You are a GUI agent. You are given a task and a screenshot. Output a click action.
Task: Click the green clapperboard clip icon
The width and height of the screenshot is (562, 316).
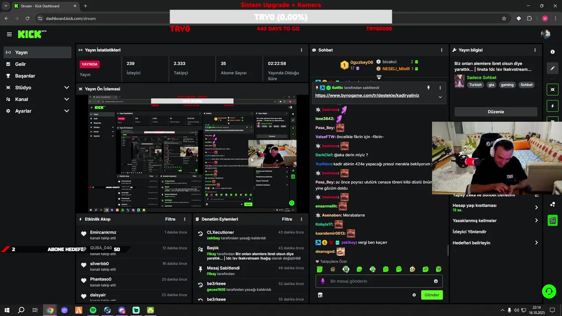point(552,220)
